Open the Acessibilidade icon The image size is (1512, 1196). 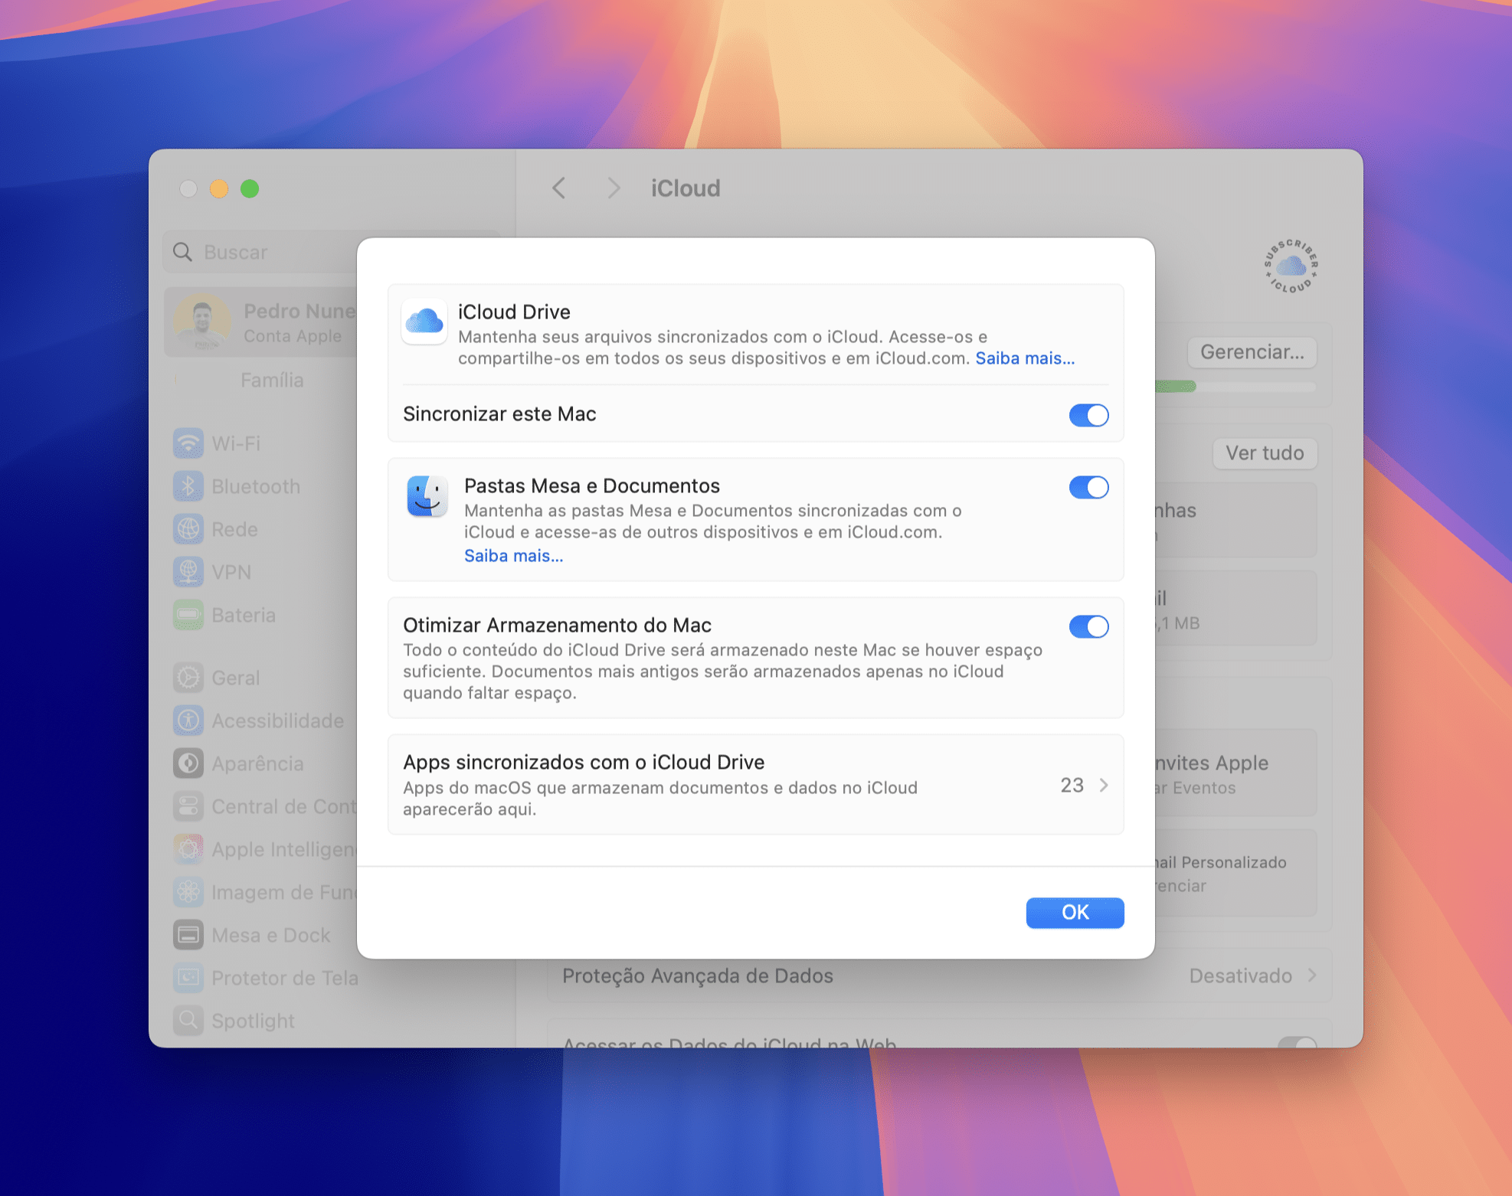pos(188,721)
